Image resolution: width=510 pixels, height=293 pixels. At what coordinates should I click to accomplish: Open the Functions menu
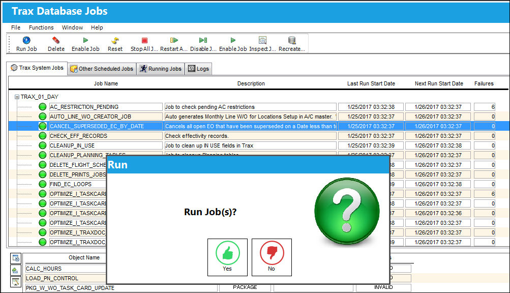tap(41, 27)
